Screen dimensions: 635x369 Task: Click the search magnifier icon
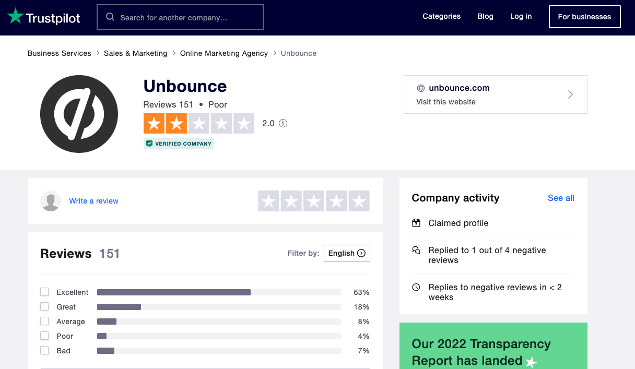pos(110,17)
